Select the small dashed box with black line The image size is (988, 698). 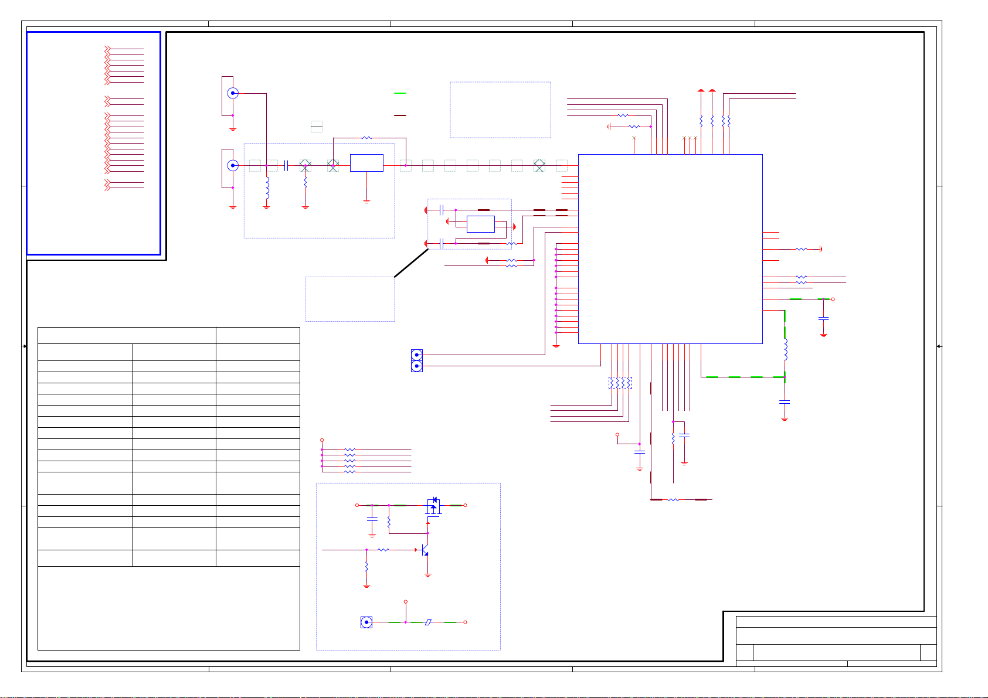click(317, 126)
